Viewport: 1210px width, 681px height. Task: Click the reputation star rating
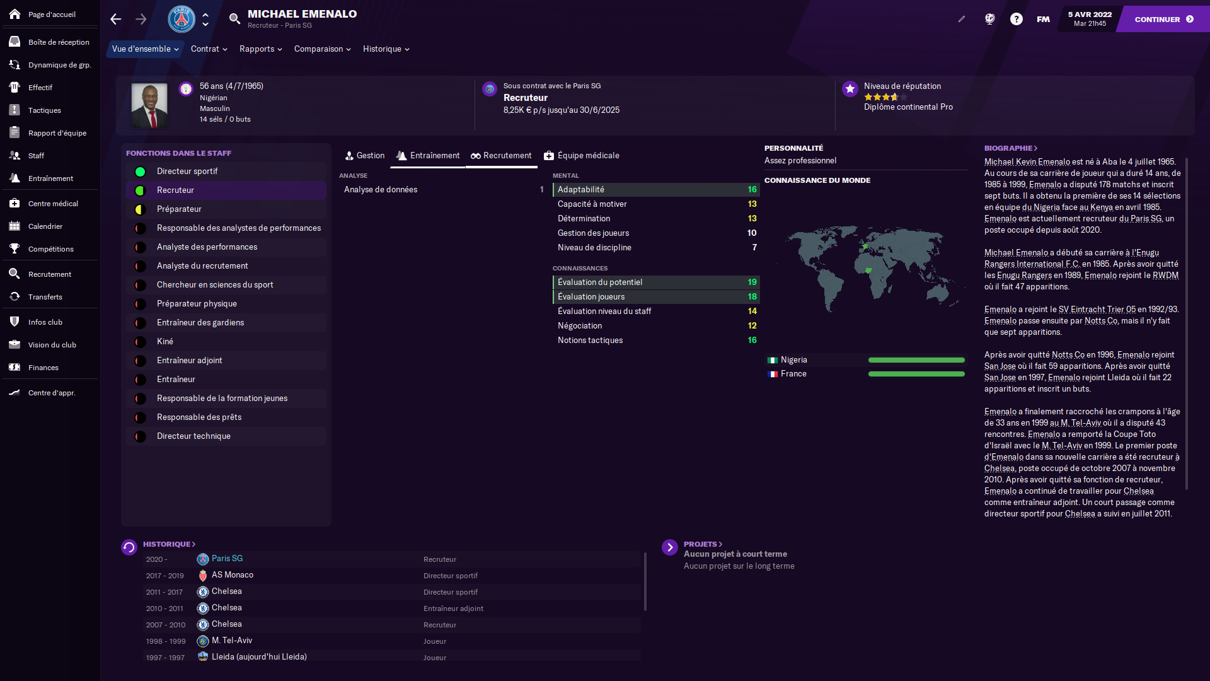tap(885, 97)
